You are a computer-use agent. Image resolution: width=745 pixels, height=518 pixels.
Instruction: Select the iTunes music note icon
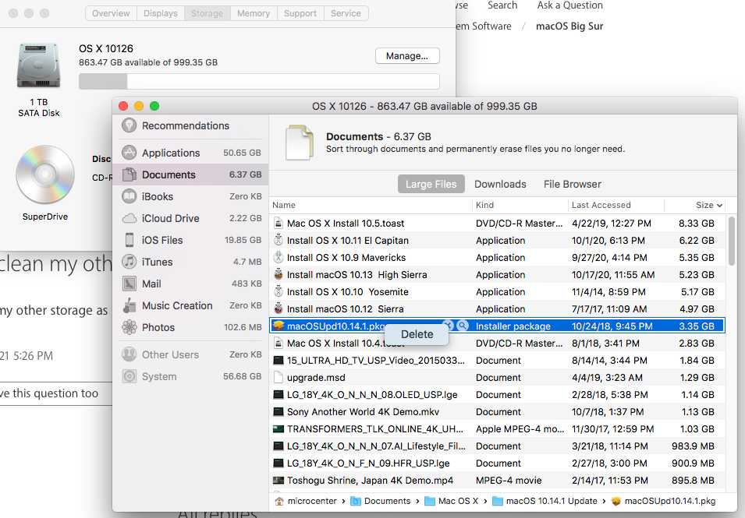click(x=129, y=262)
